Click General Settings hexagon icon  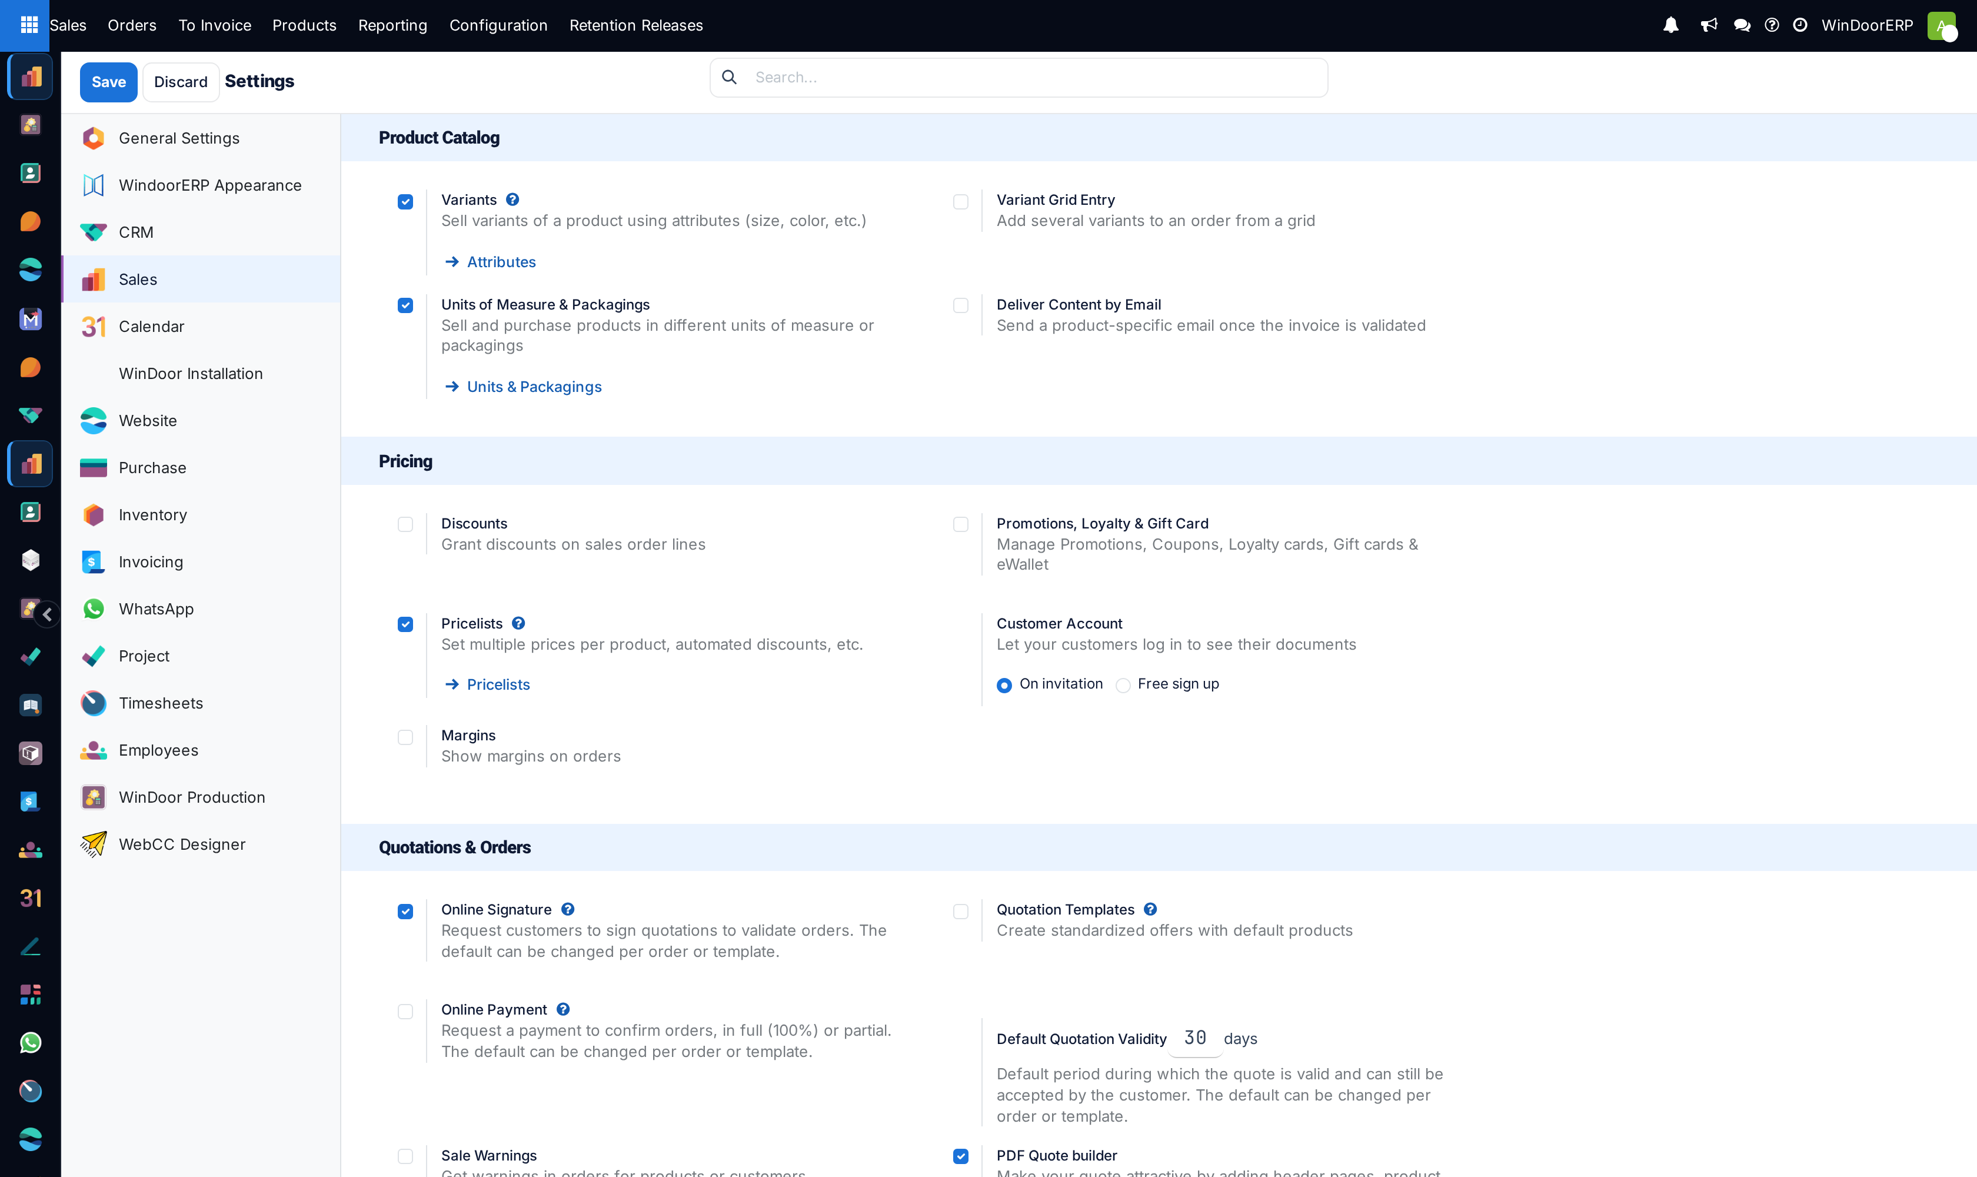click(94, 138)
